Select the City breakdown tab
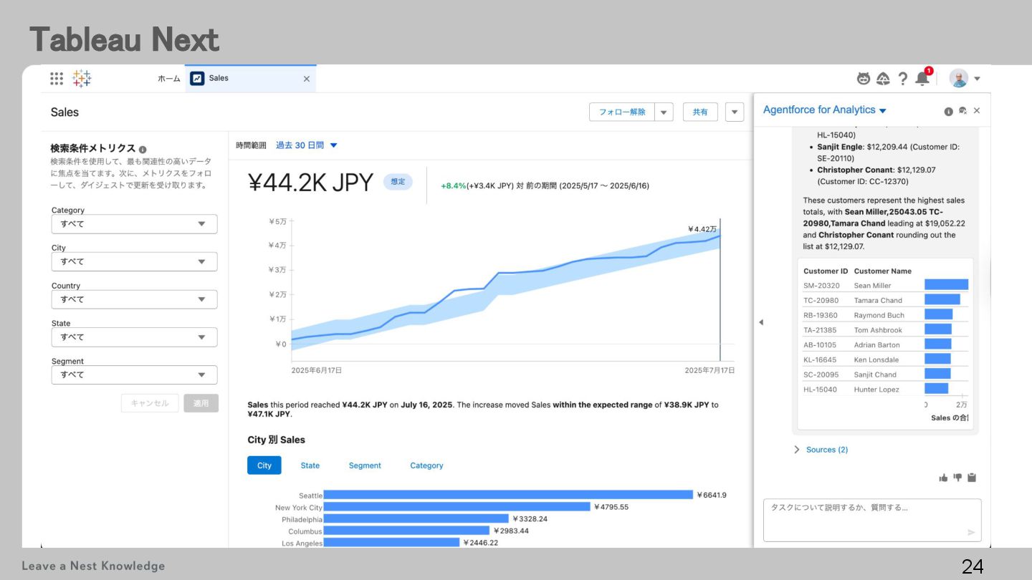1032x580 pixels. pos(264,465)
